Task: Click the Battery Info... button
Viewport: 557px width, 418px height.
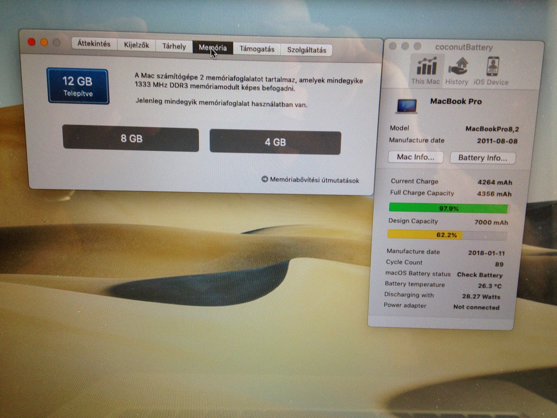Action: tap(483, 158)
